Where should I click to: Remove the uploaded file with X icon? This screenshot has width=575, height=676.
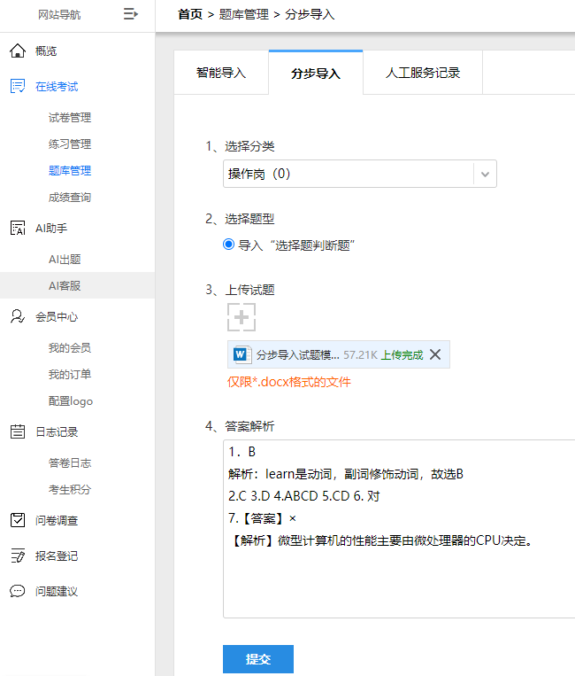pos(435,354)
